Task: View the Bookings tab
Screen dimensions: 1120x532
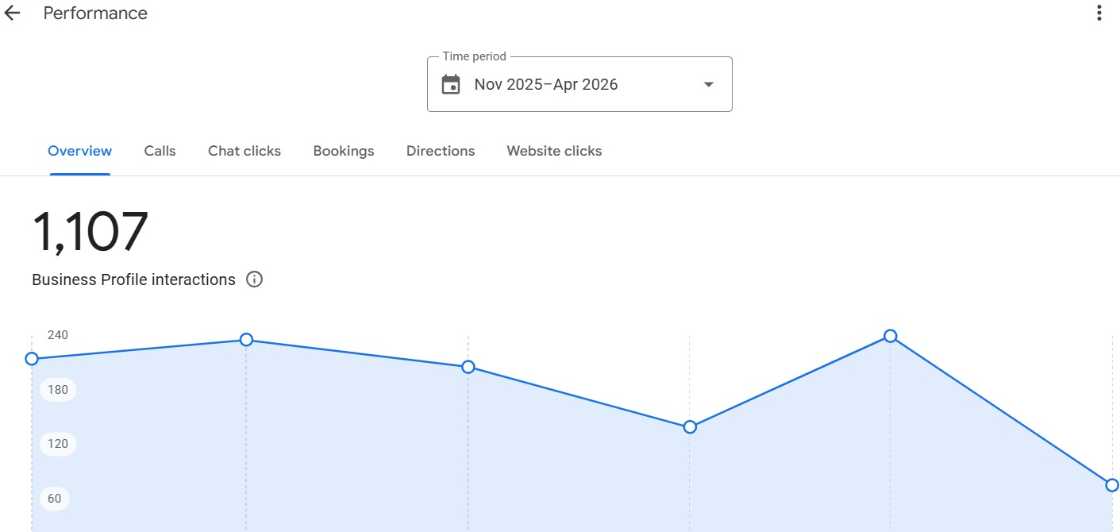Action: tap(343, 150)
